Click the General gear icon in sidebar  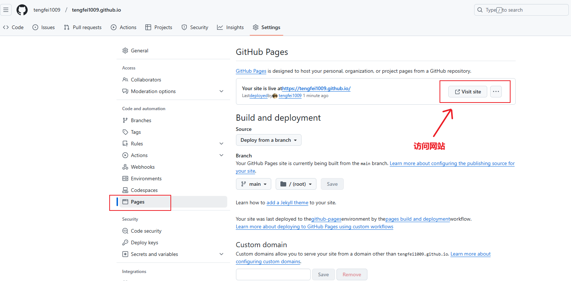(125, 51)
